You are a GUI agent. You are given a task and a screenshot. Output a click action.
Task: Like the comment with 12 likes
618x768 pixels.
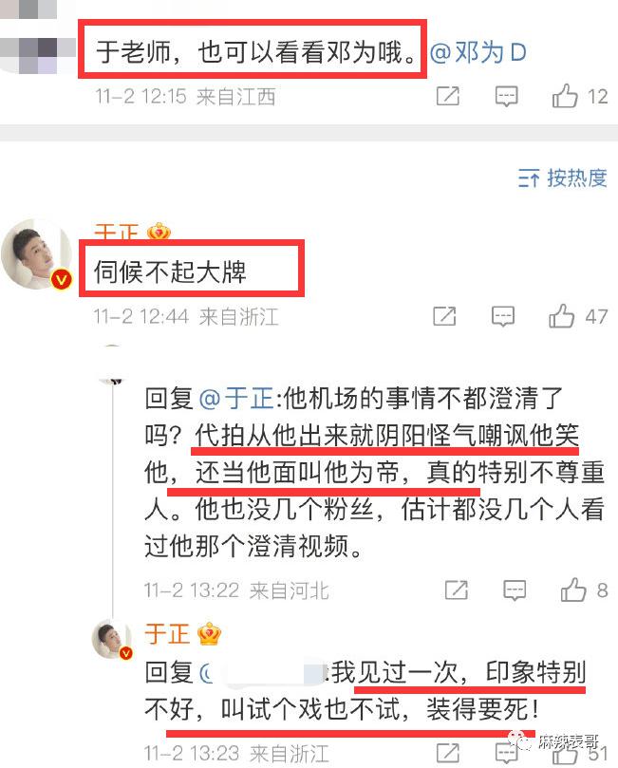[x=580, y=96]
